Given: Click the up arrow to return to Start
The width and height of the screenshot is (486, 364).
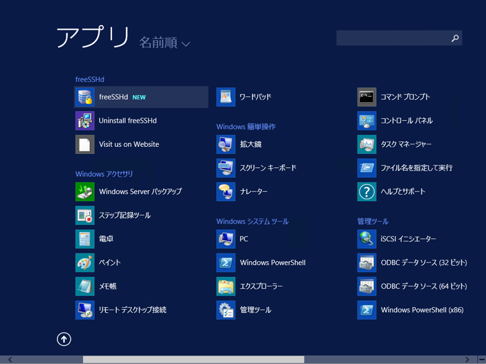Looking at the screenshot, I should click(64, 339).
